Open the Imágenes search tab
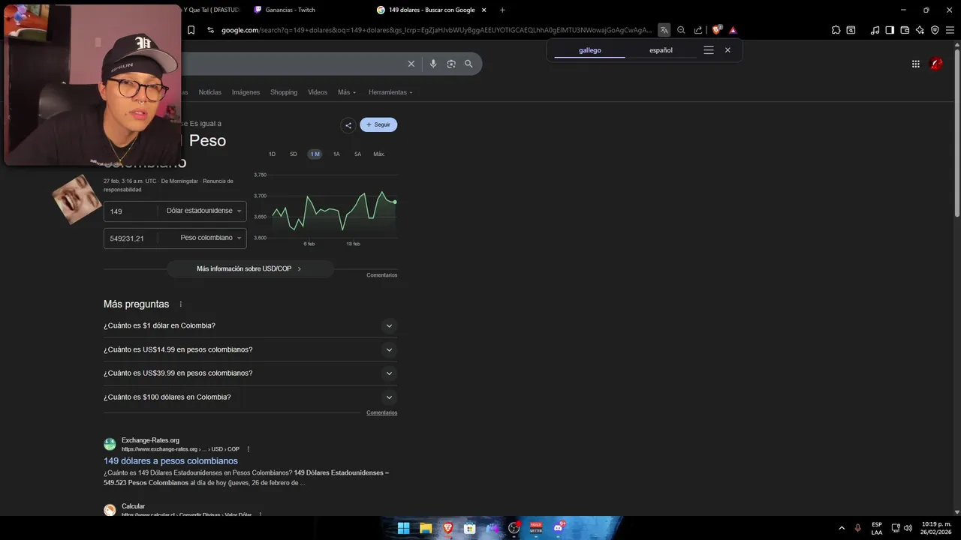The image size is (961, 540). [246, 92]
